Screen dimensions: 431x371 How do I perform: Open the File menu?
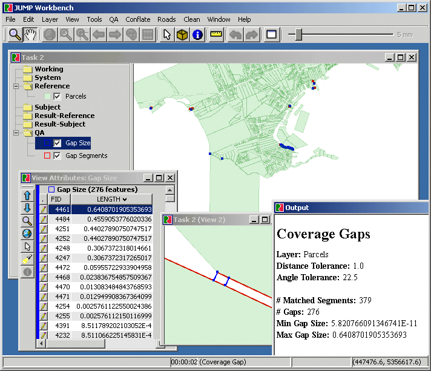[x=10, y=19]
